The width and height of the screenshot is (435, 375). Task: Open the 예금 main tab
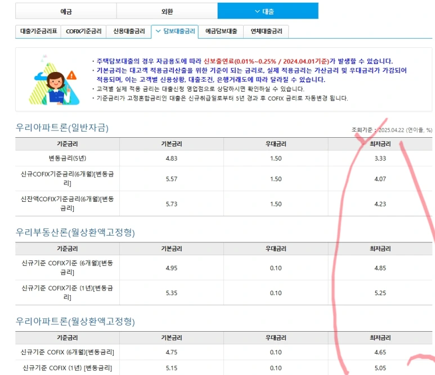[66, 11]
